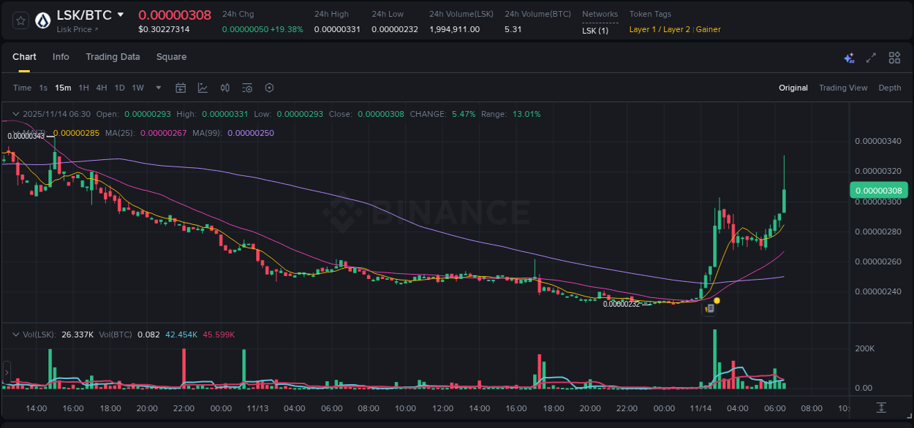Open the indicator settings icon

click(246, 88)
